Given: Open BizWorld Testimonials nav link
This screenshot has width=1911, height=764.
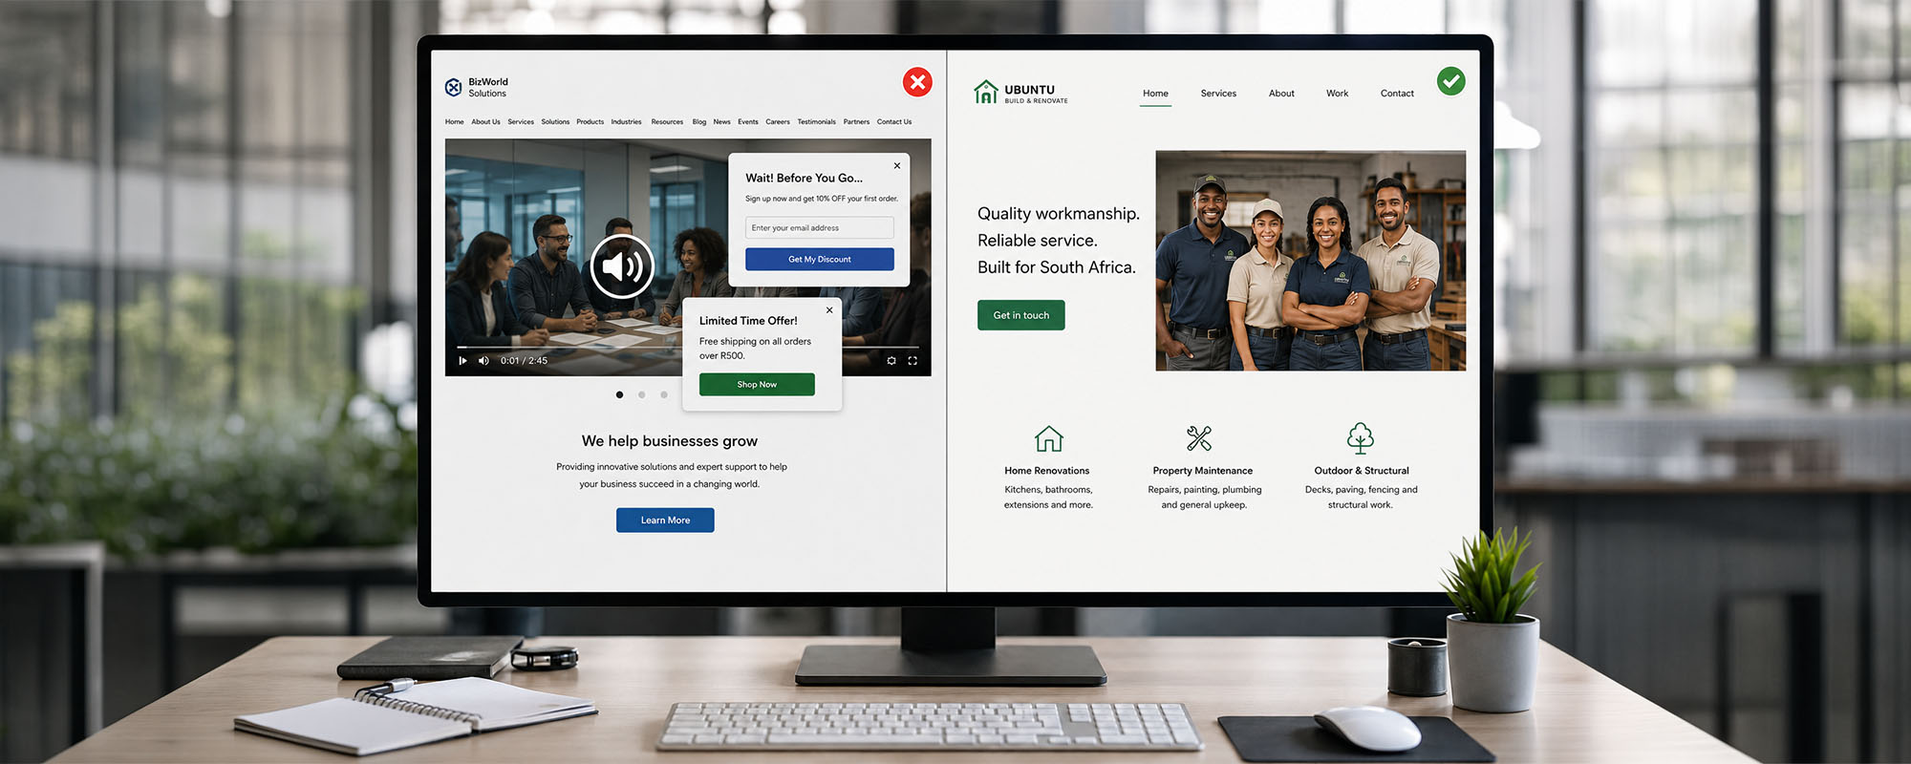Looking at the screenshot, I should 817,122.
